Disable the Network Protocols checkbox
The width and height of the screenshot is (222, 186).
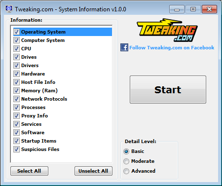pos(16,99)
